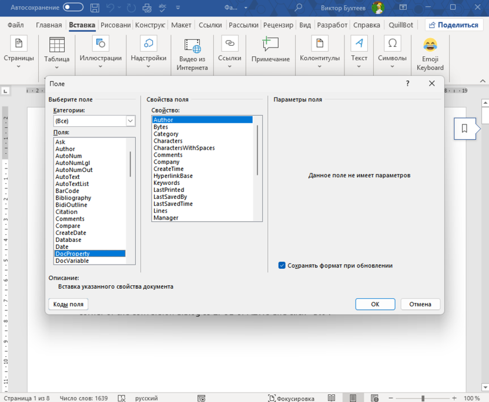489x402 pixels.
Task: Switch to the Макет tab
Action: (x=181, y=25)
